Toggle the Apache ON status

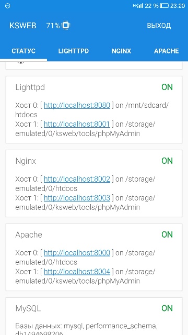pos(167,234)
